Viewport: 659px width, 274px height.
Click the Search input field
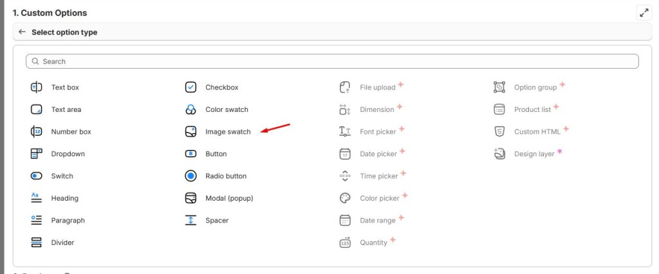pos(332,61)
